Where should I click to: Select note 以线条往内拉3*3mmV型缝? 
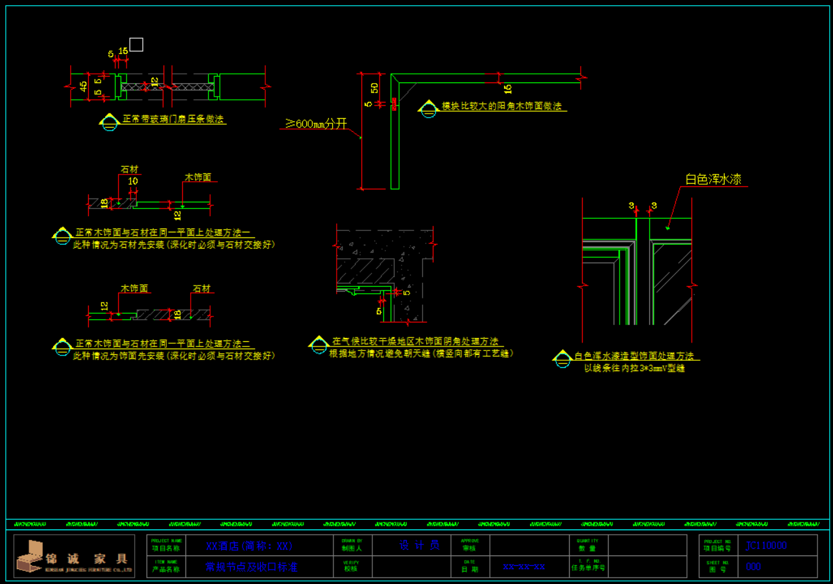click(634, 368)
